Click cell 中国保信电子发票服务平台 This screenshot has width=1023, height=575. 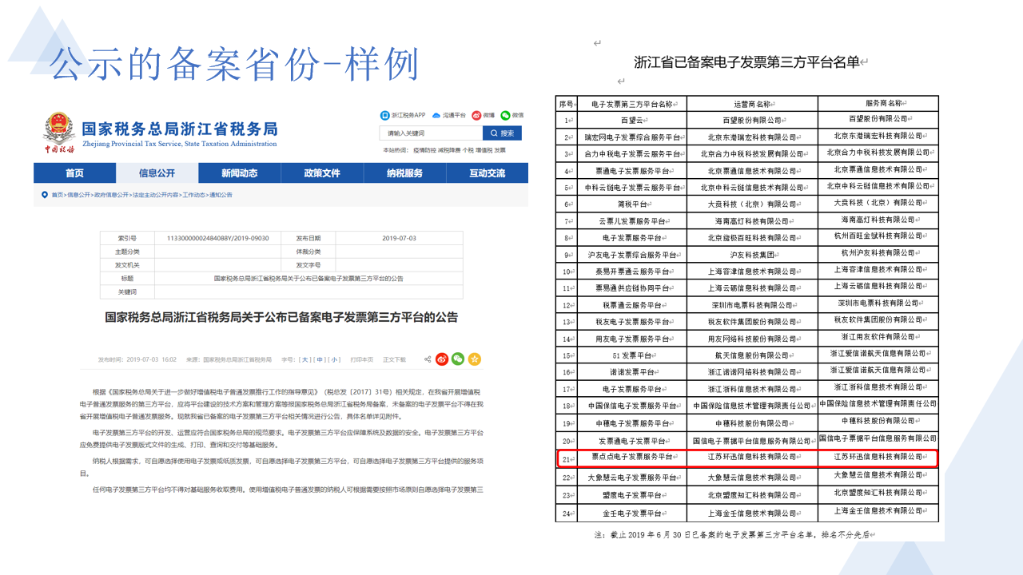[x=631, y=406]
